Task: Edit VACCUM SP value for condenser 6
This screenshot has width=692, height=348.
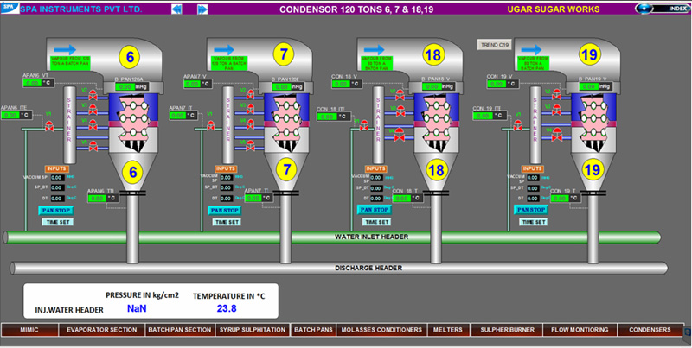Action: (57, 178)
